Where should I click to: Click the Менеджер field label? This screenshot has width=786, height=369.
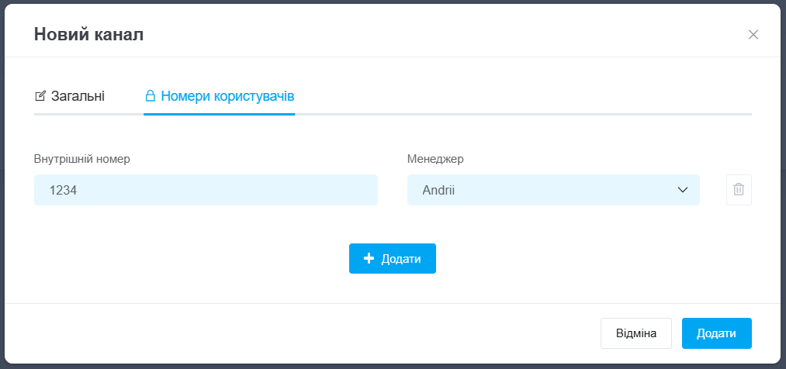point(435,159)
